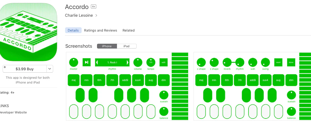
Task: Select the iPhone screenshots segment
Action: point(107,46)
